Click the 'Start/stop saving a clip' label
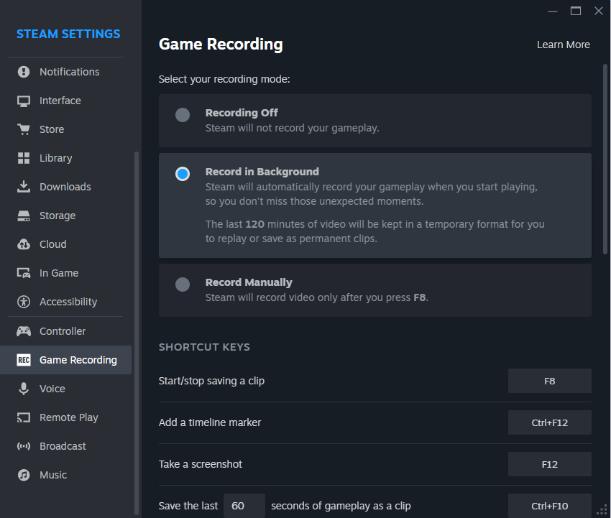 (x=211, y=381)
